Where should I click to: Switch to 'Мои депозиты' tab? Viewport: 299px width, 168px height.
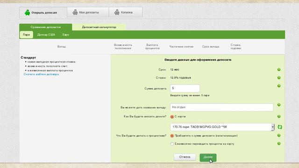pyautogui.click(x=88, y=13)
